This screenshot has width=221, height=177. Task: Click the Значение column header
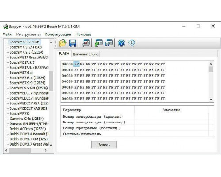coord(171,110)
